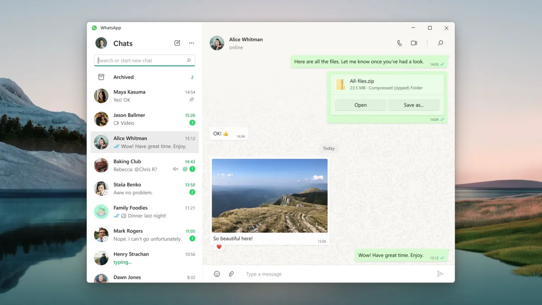Open the three-dot menu beside Chats
Viewport: 542px width, 305px height.
click(x=192, y=43)
